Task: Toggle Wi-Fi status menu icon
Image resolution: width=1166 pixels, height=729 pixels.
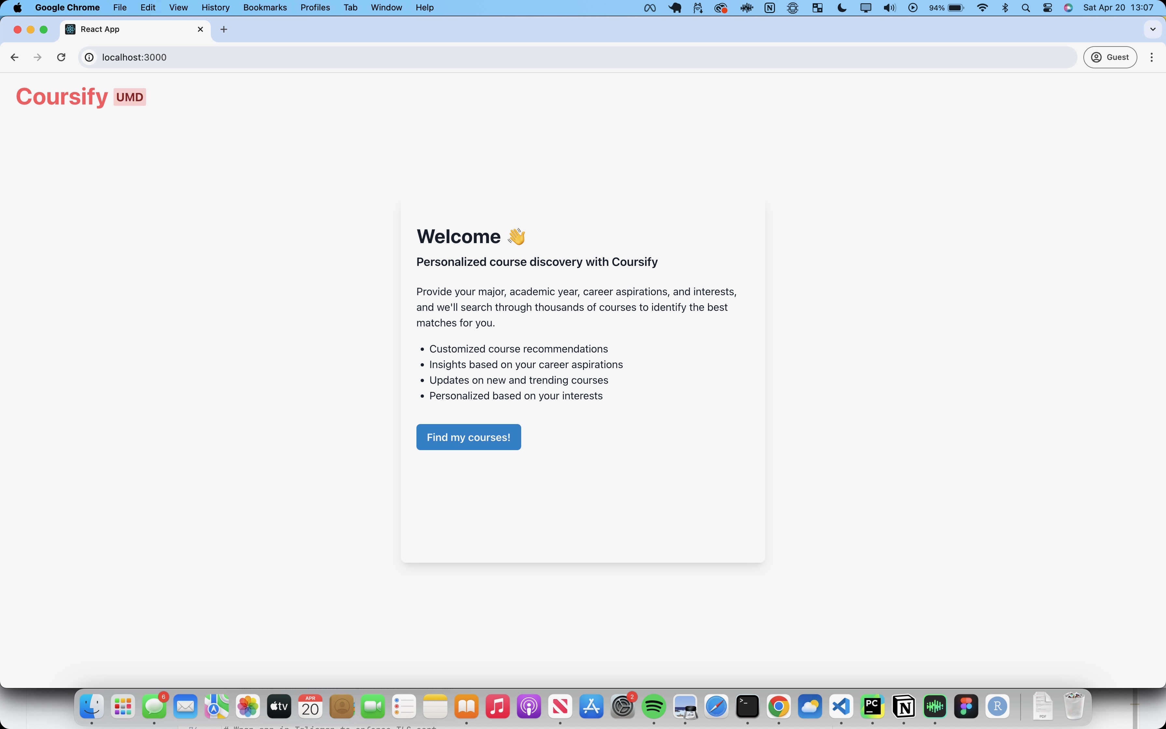Action: (x=982, y=8)
